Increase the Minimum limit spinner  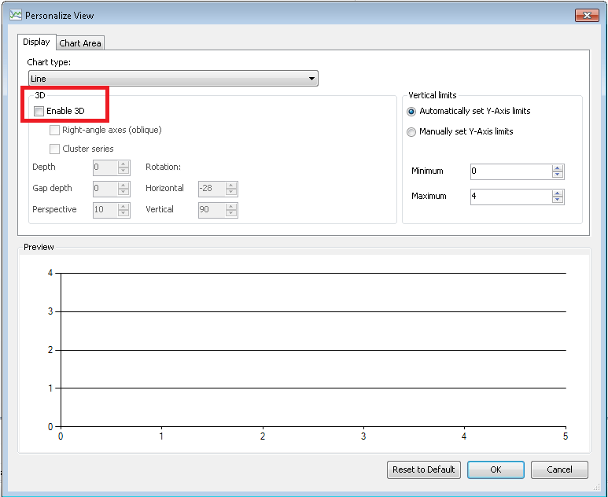[558, 168]
